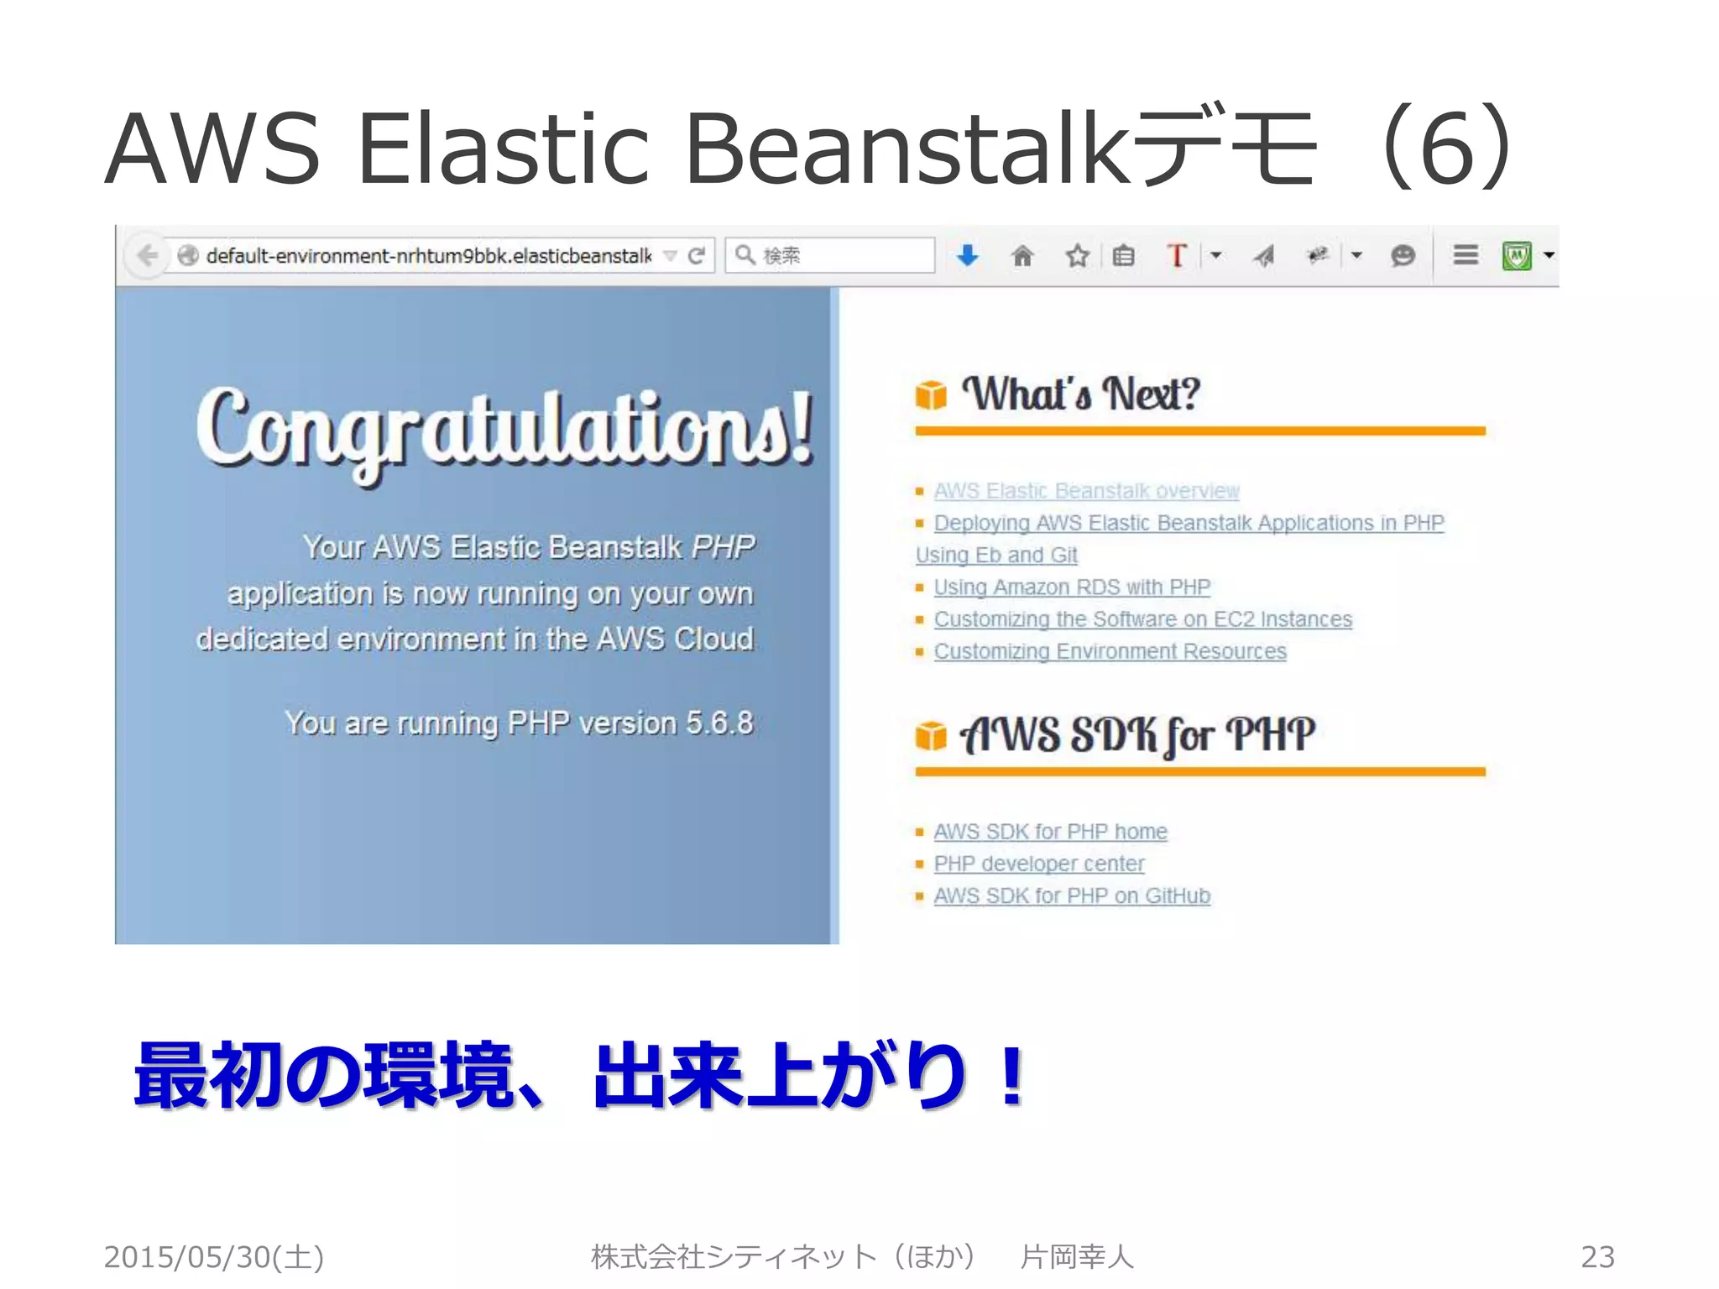The width and height of the screenshot is (1719, 1289).
Task: Click the smiley face chat icon
Action: tap(1403, 255)
